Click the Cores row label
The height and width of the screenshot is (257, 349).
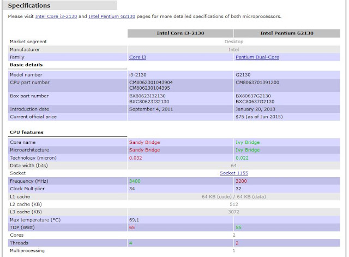click(17, 235)
